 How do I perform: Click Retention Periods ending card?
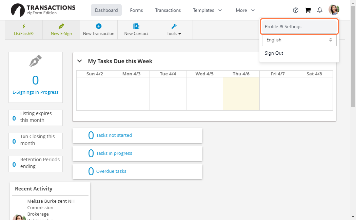click(x=36, y=164)
